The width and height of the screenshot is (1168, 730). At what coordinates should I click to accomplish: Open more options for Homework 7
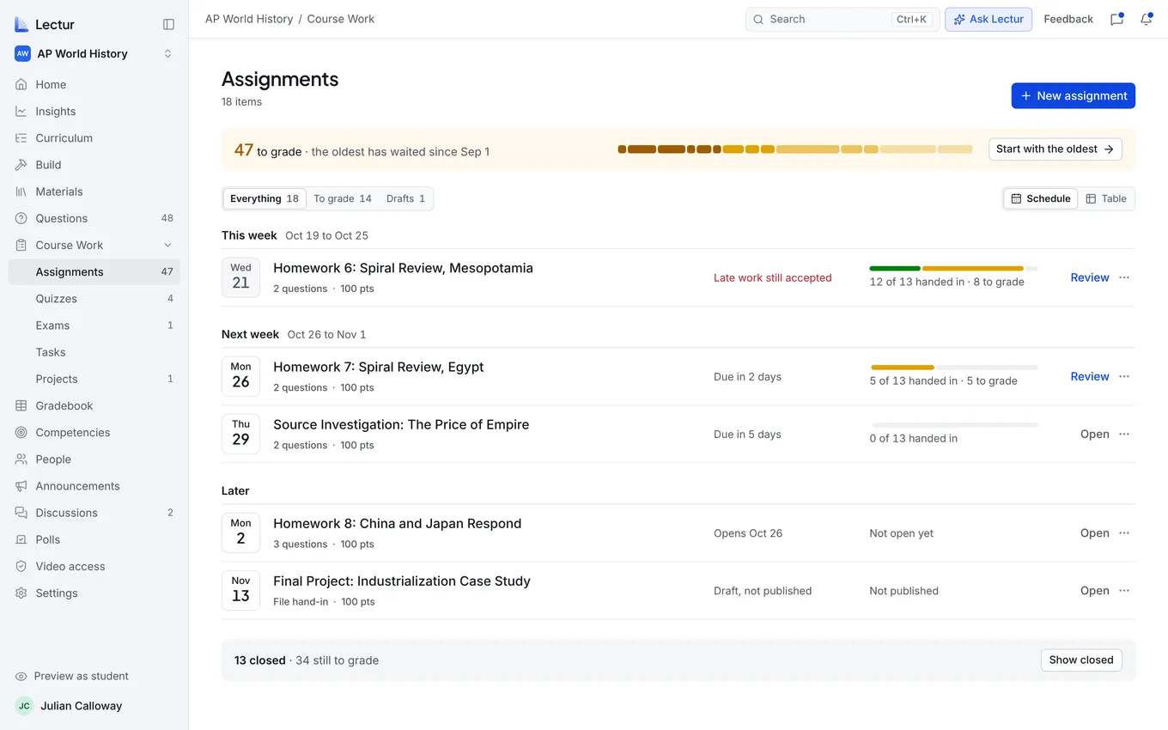[1124, 376]
